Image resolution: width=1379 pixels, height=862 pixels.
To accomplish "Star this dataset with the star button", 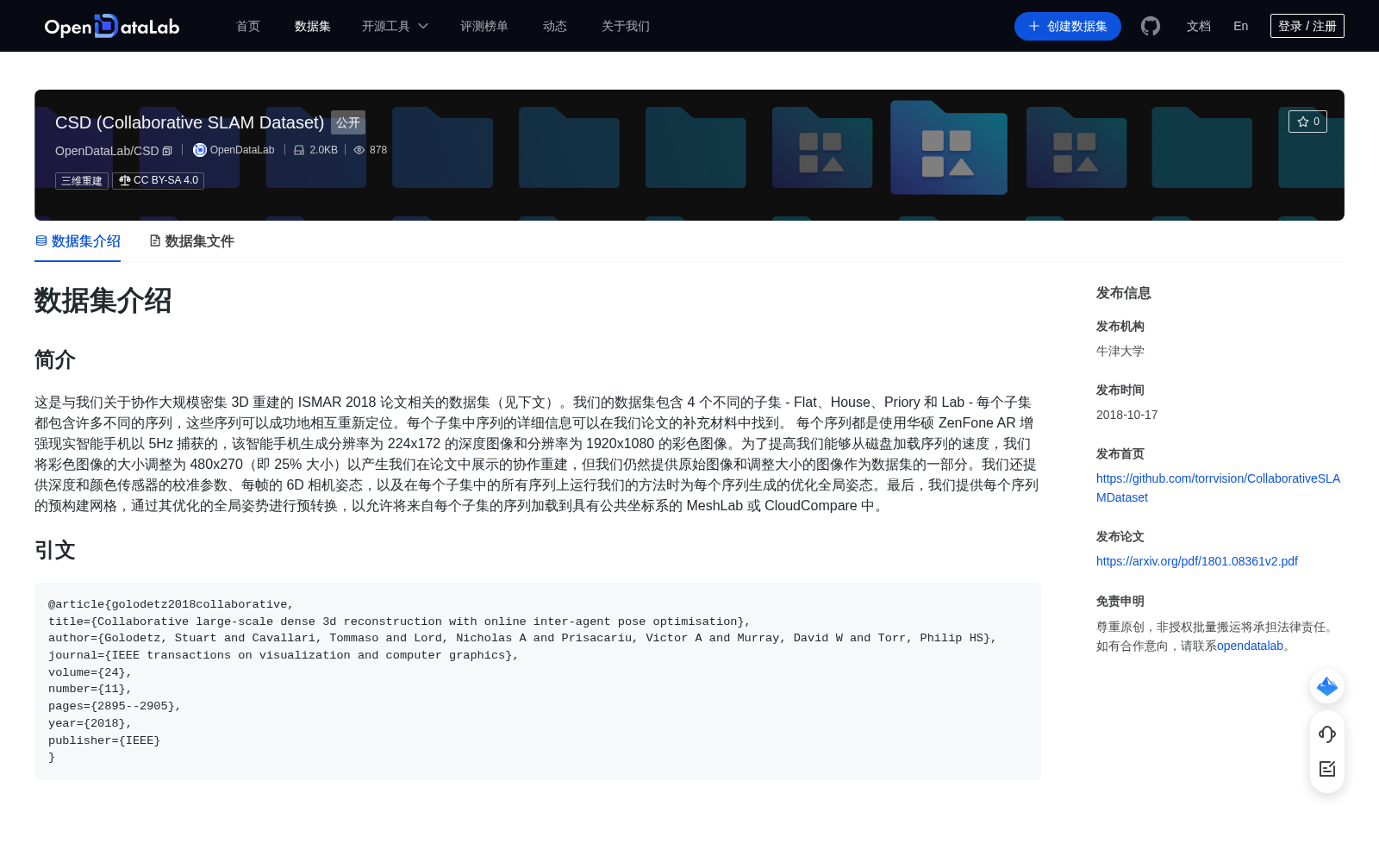I will pyautogui.click(x=1307, y=122).
